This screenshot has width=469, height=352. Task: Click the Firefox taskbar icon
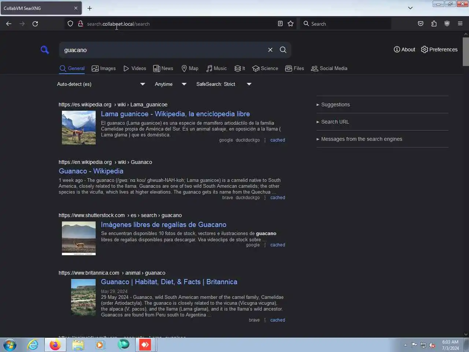pyautogui.click(x=55, y=345)
